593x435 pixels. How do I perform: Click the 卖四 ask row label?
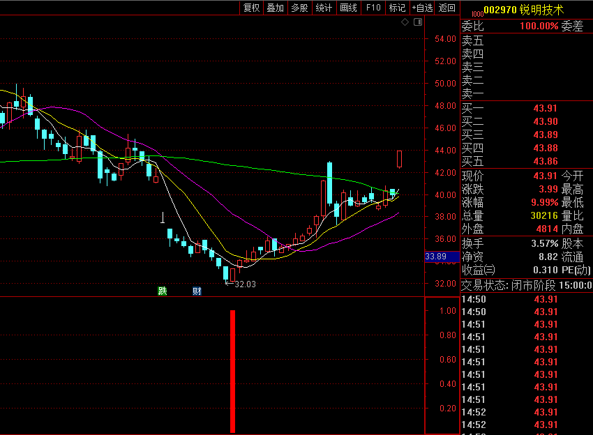coord(473,54)
